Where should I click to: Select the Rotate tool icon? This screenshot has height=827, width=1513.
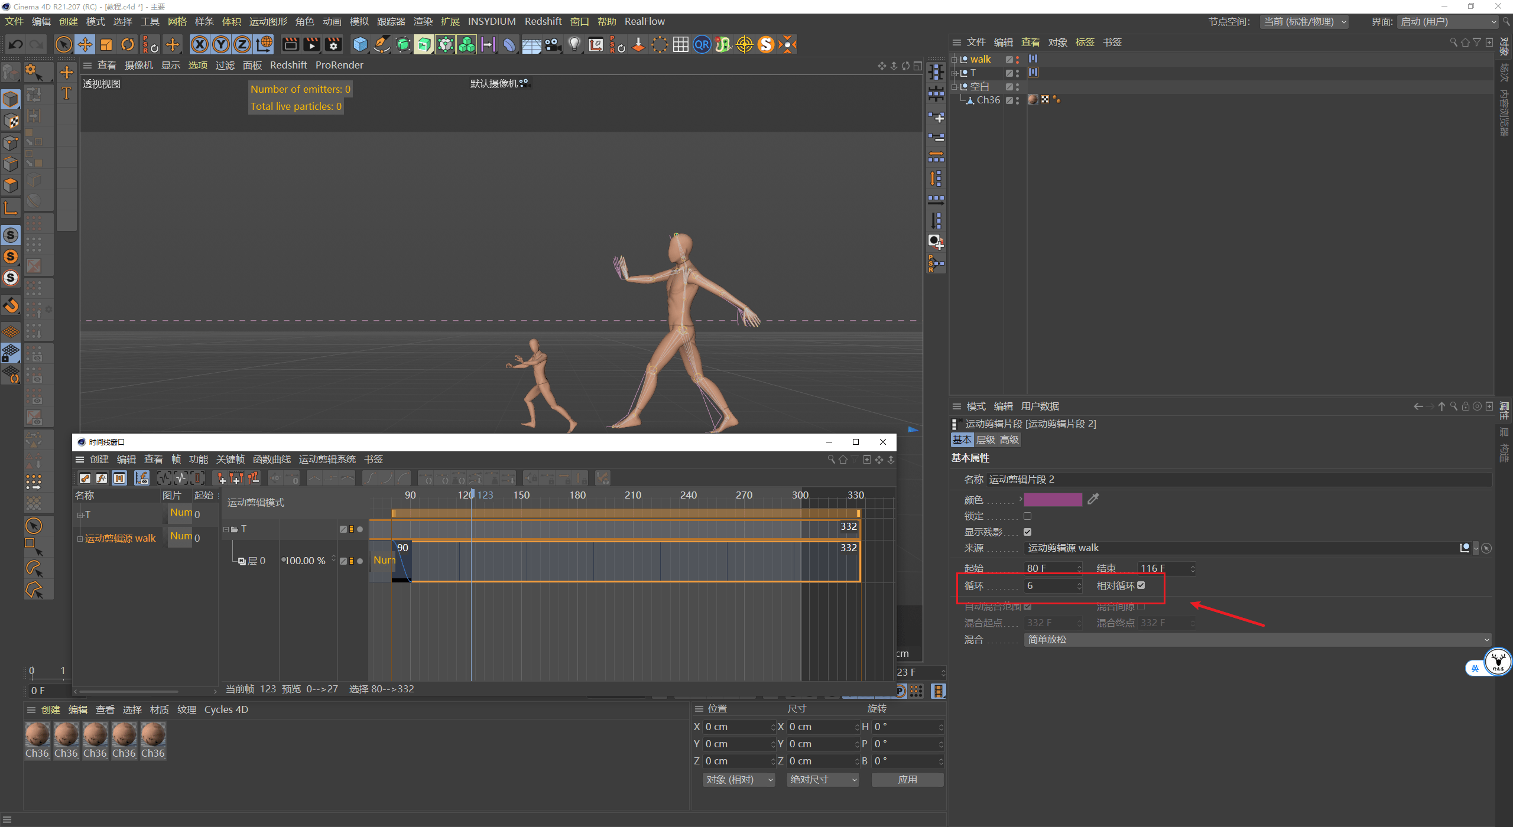[x=128, y=44]
